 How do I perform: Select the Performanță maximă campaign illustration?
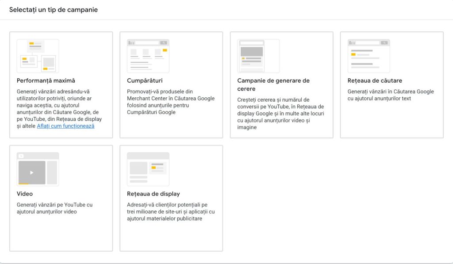coord(38,56)
